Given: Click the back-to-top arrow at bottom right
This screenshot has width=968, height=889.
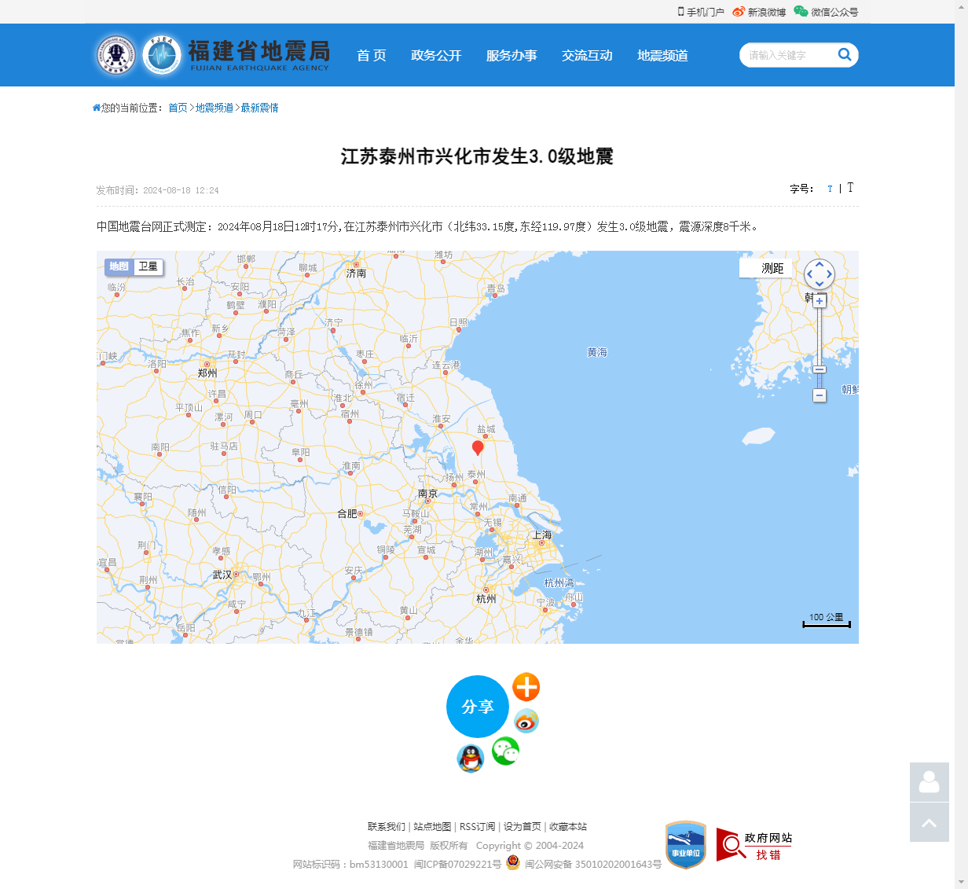Looking at the screenshot, I should click(x=929, y=822).
